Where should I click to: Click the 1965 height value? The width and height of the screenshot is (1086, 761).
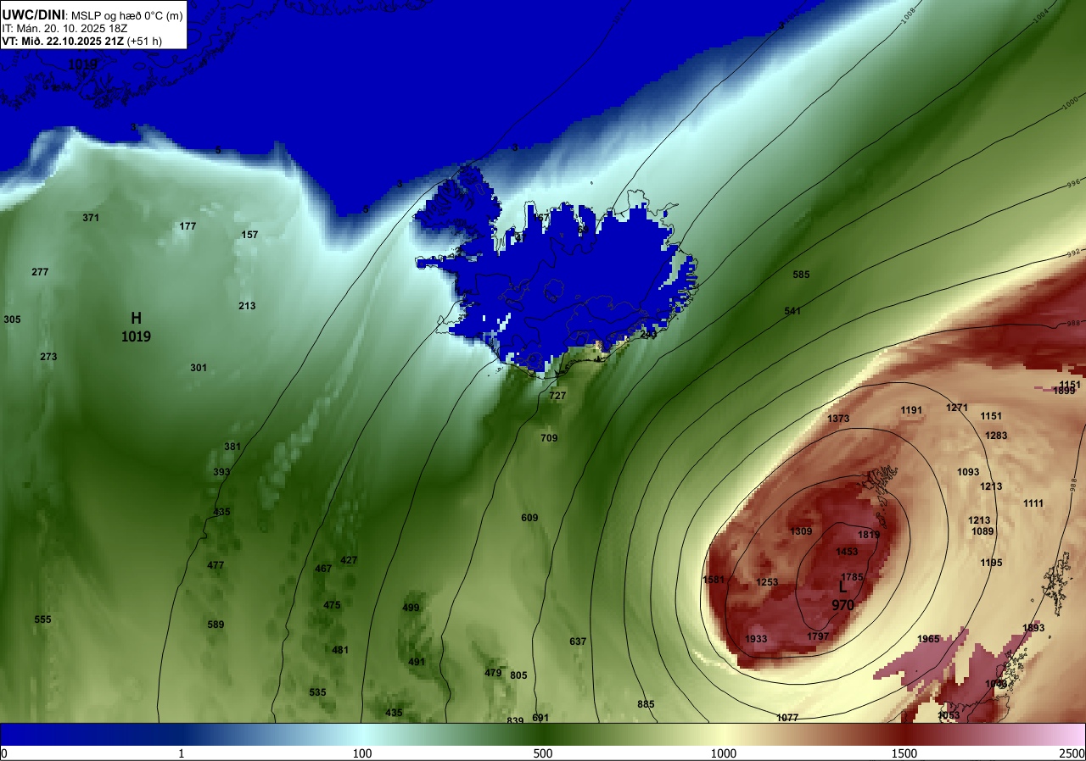point(928,639)
